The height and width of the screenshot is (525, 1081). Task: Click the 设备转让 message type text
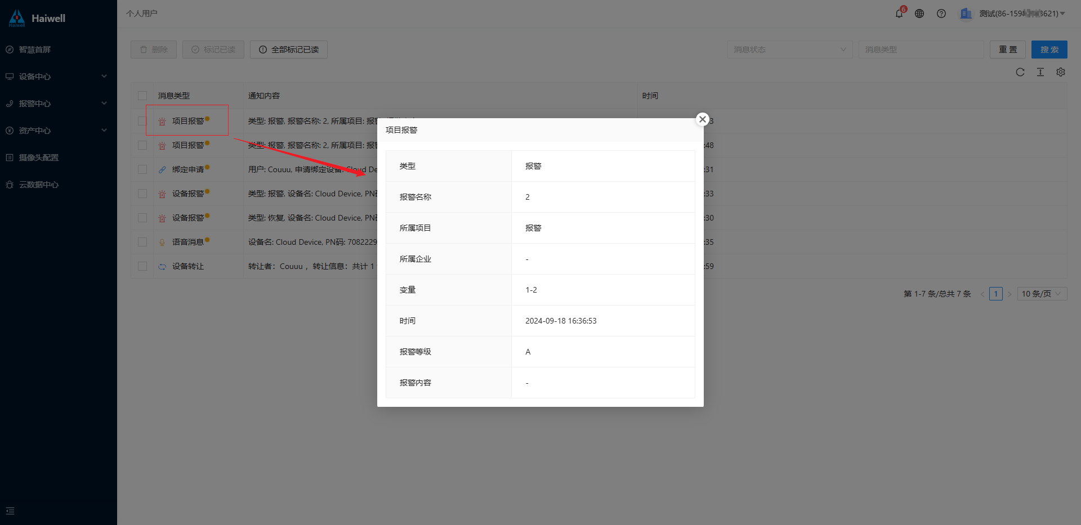click(188, 266)
